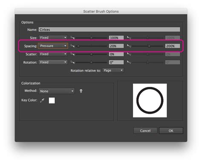202x163 pixels.
Task: Click the Scatter minimum slider
Action: click(91, 54)
